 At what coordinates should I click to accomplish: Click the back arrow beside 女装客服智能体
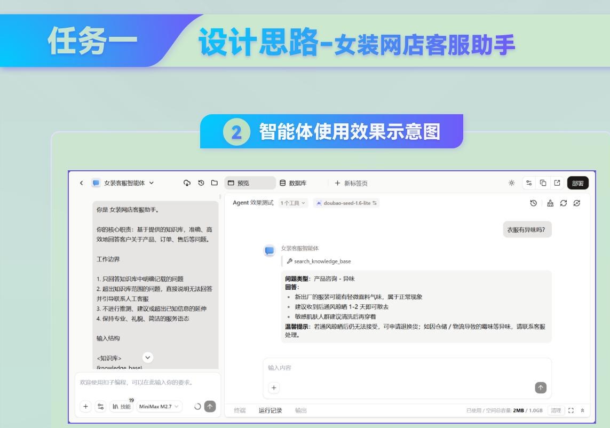point(81,183)
